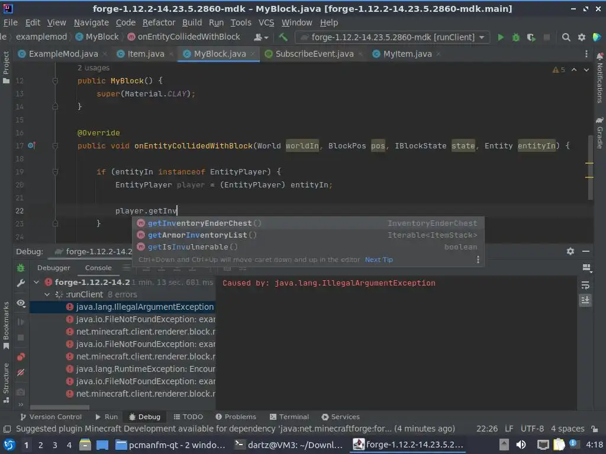Open the Refactor menu
Image resolution: width=606 pixels, height=454 pixels.
(159, 23)
